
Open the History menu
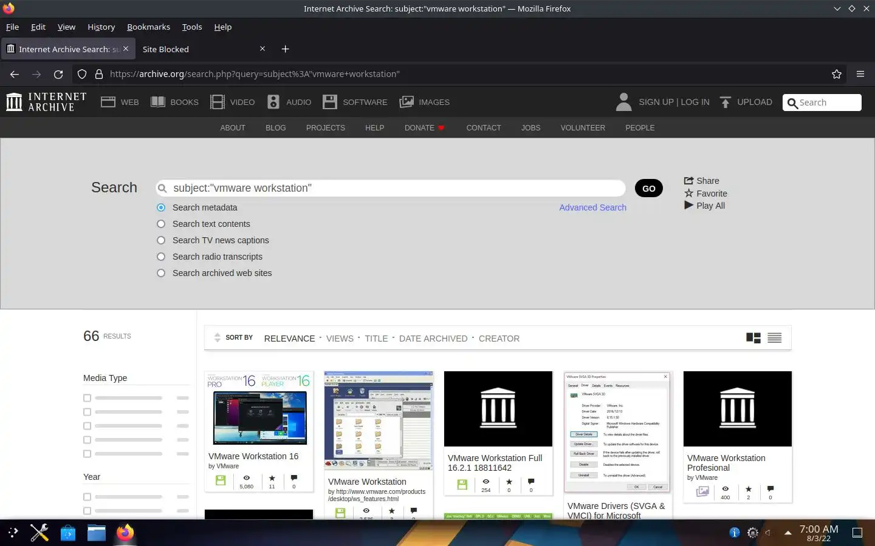[101, 27]
